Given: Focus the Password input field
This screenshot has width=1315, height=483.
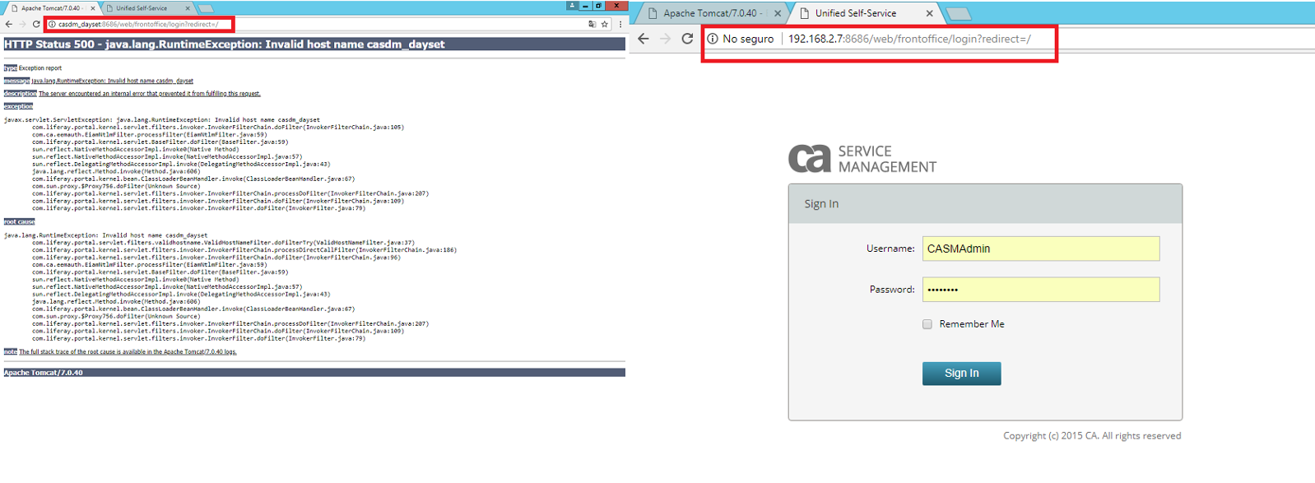Looking at the screenshot, I should point(1041,290).
